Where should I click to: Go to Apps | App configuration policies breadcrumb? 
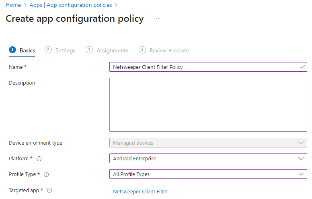(x=71, y=5)
